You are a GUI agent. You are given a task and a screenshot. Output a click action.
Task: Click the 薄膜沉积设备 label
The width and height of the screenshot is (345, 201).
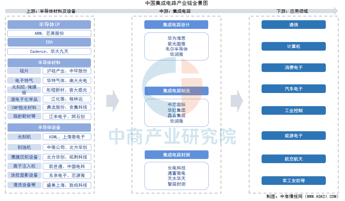[x=24, y=157]
